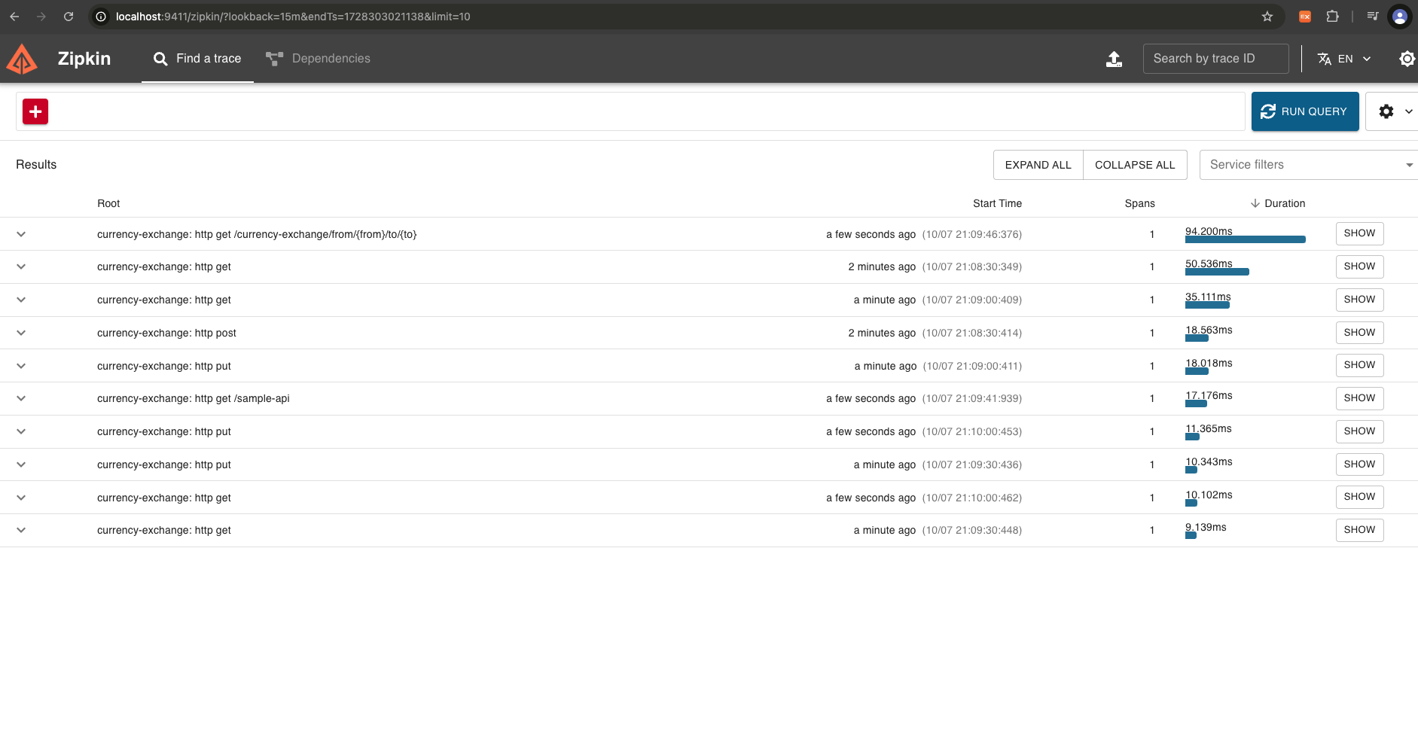
Task: Click the Run Query button
Action: click(x=1305, y=111)
